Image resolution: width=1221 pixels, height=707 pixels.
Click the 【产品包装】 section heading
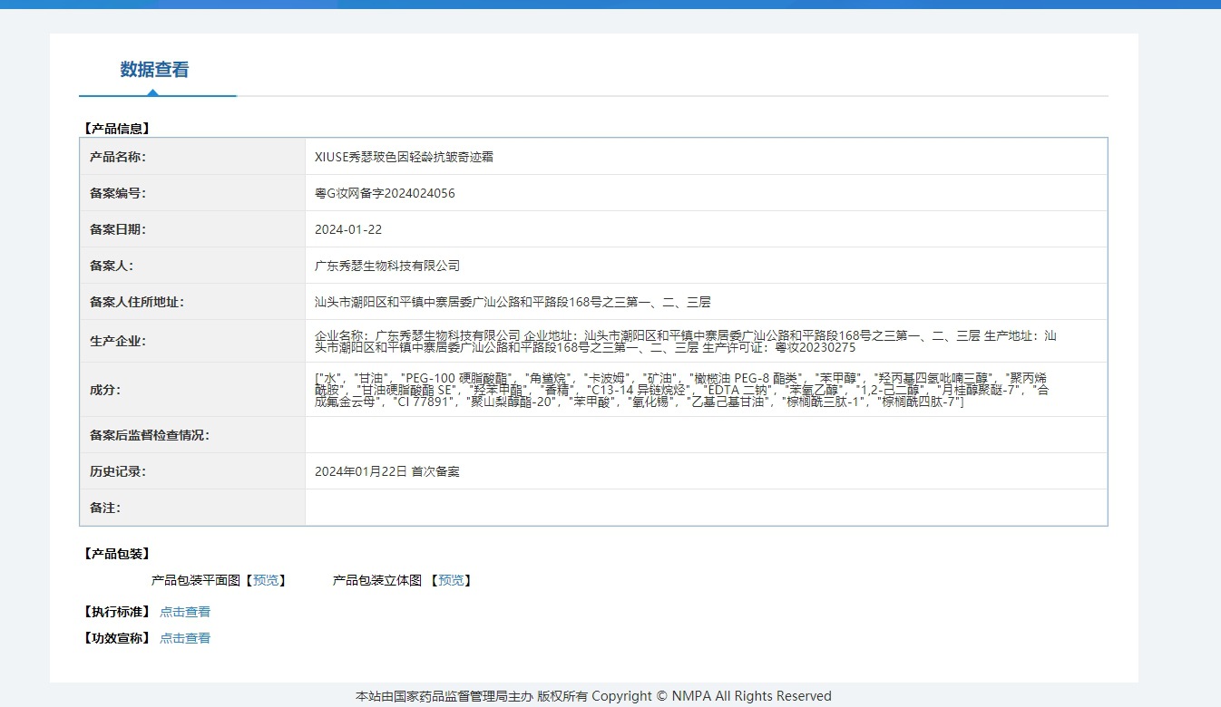[x=117, y=553]
